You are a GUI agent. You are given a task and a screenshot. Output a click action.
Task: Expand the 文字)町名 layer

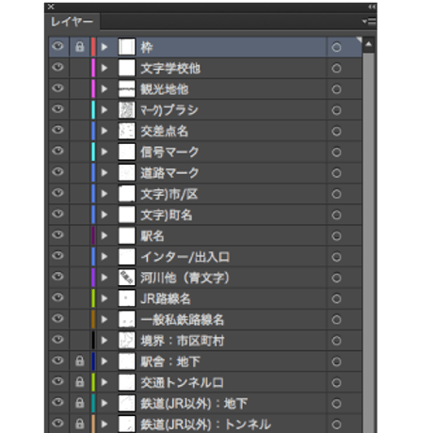(104, 215)
